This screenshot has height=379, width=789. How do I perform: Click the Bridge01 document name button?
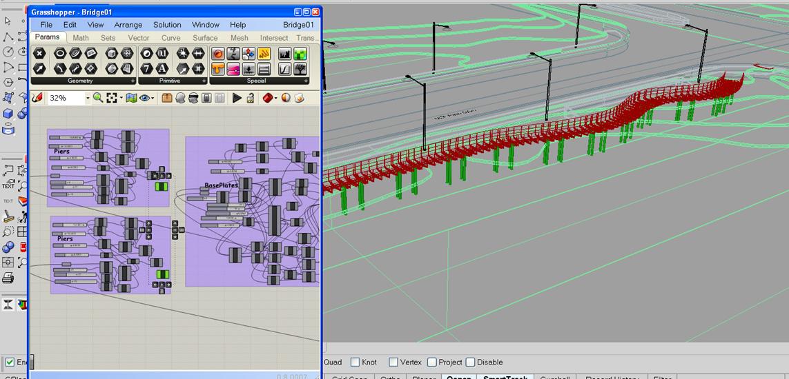pos(298,25)
